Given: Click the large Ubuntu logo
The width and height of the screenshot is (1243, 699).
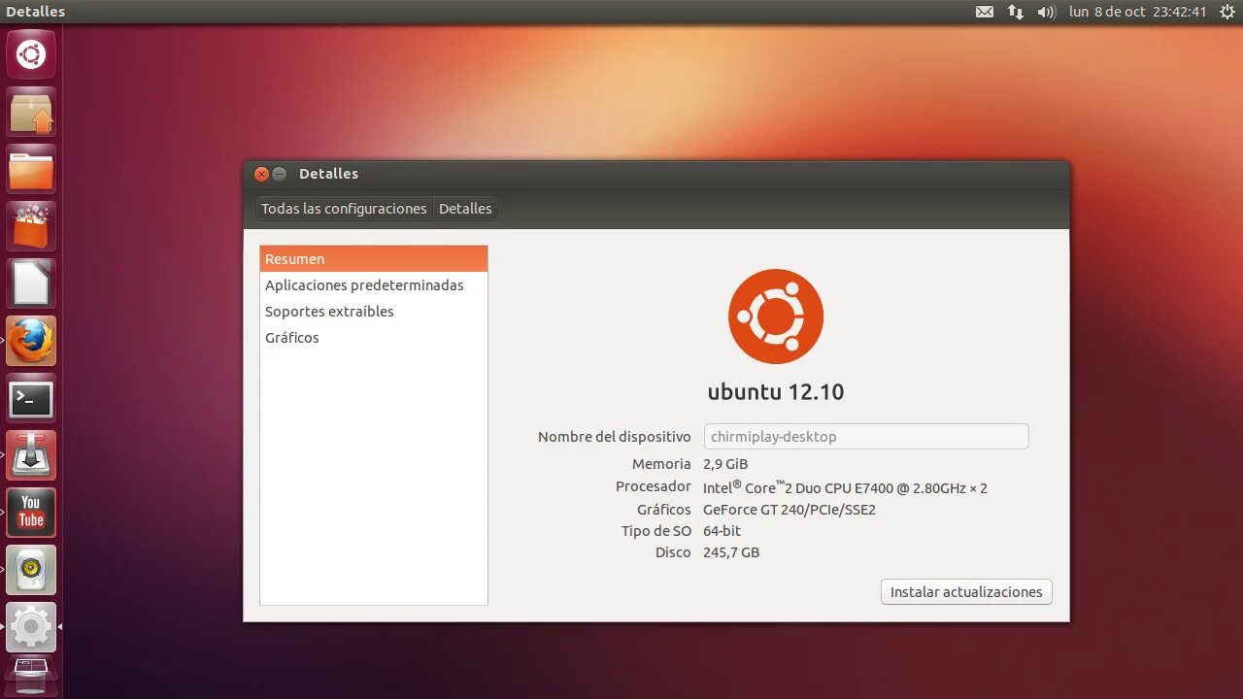Looking at the screenshot, I should (x=776, y=316).
